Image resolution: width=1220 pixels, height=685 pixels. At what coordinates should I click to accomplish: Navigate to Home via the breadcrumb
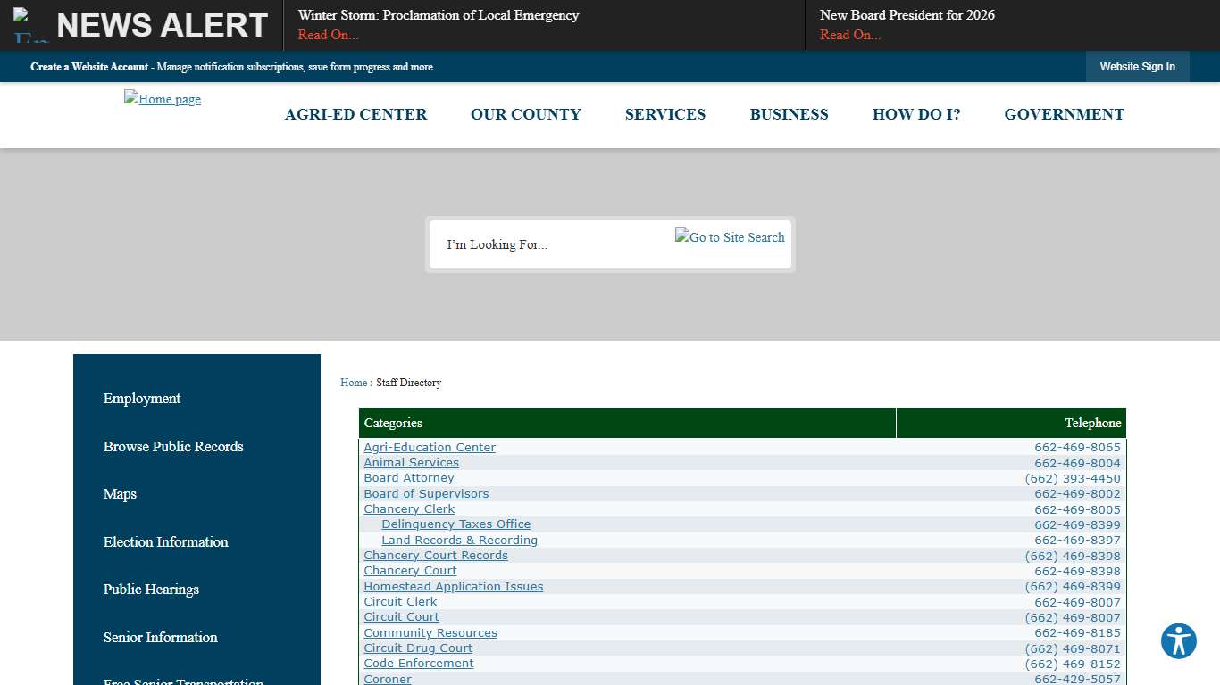pos(353,383)
